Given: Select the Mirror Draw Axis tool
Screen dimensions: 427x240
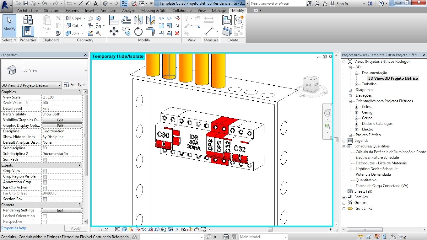Looking at the screenshot, I should point(151,20).
